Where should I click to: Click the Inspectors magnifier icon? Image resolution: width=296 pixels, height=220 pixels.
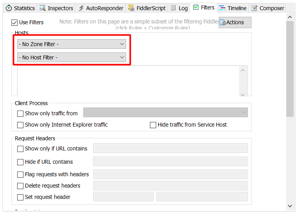pyautogui.click(x=43, y=8)
